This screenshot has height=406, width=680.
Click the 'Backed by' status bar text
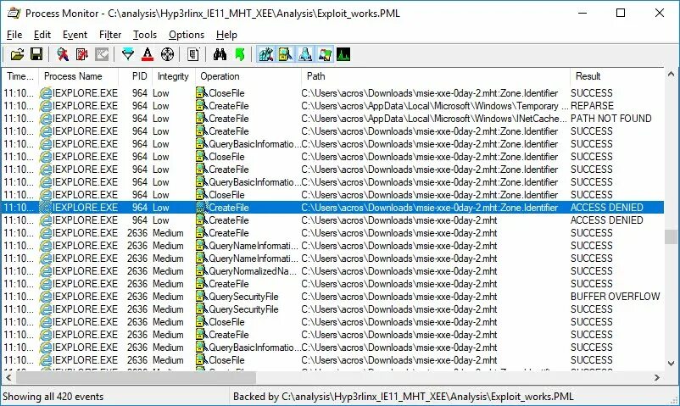(x=404, y=397)
